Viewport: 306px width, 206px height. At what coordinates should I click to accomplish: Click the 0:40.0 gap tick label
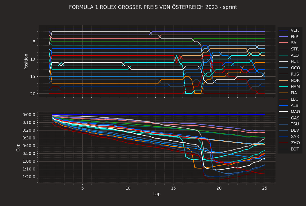coord(29,146)
